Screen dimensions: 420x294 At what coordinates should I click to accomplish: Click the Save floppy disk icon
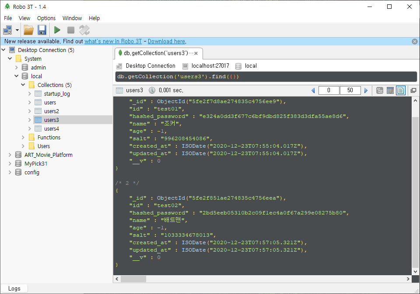[42, 30]
